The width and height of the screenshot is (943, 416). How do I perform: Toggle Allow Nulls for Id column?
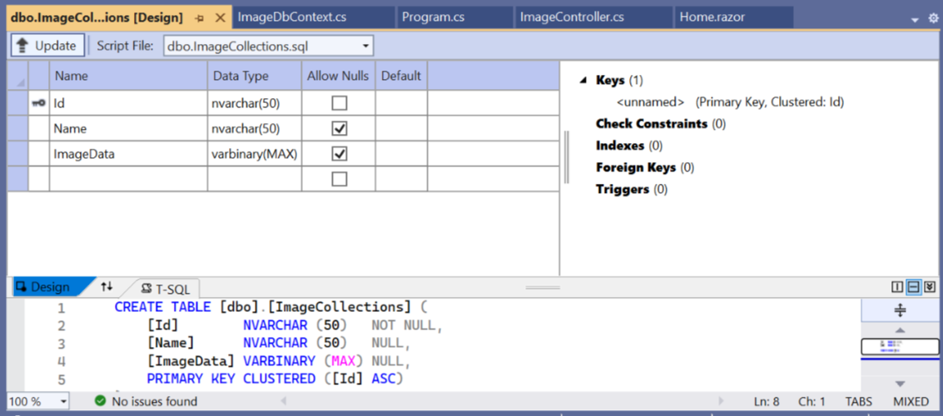click(x=340, y=103)
